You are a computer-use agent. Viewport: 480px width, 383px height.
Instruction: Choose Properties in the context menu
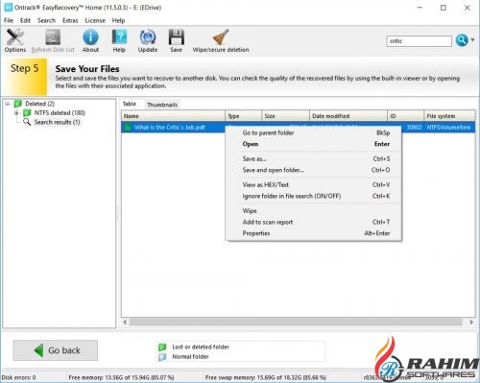point(314,233)
